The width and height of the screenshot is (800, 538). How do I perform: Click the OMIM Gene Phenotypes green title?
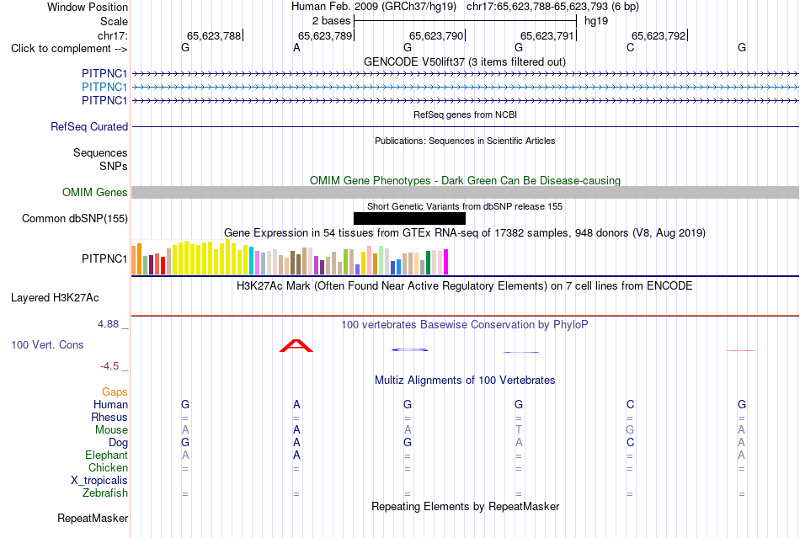pyautogui.click(x=466, y=180)
